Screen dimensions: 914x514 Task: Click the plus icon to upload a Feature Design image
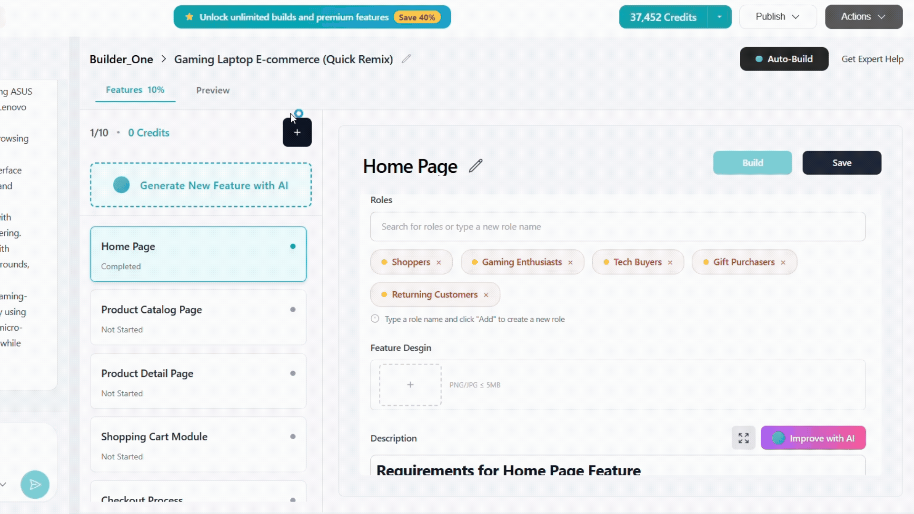coord(409,385)
